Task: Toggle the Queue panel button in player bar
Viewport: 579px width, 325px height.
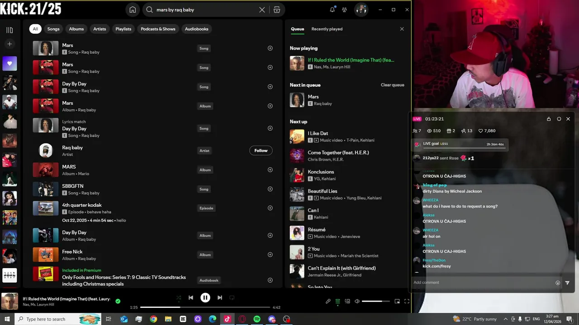Action: [337, 301]
